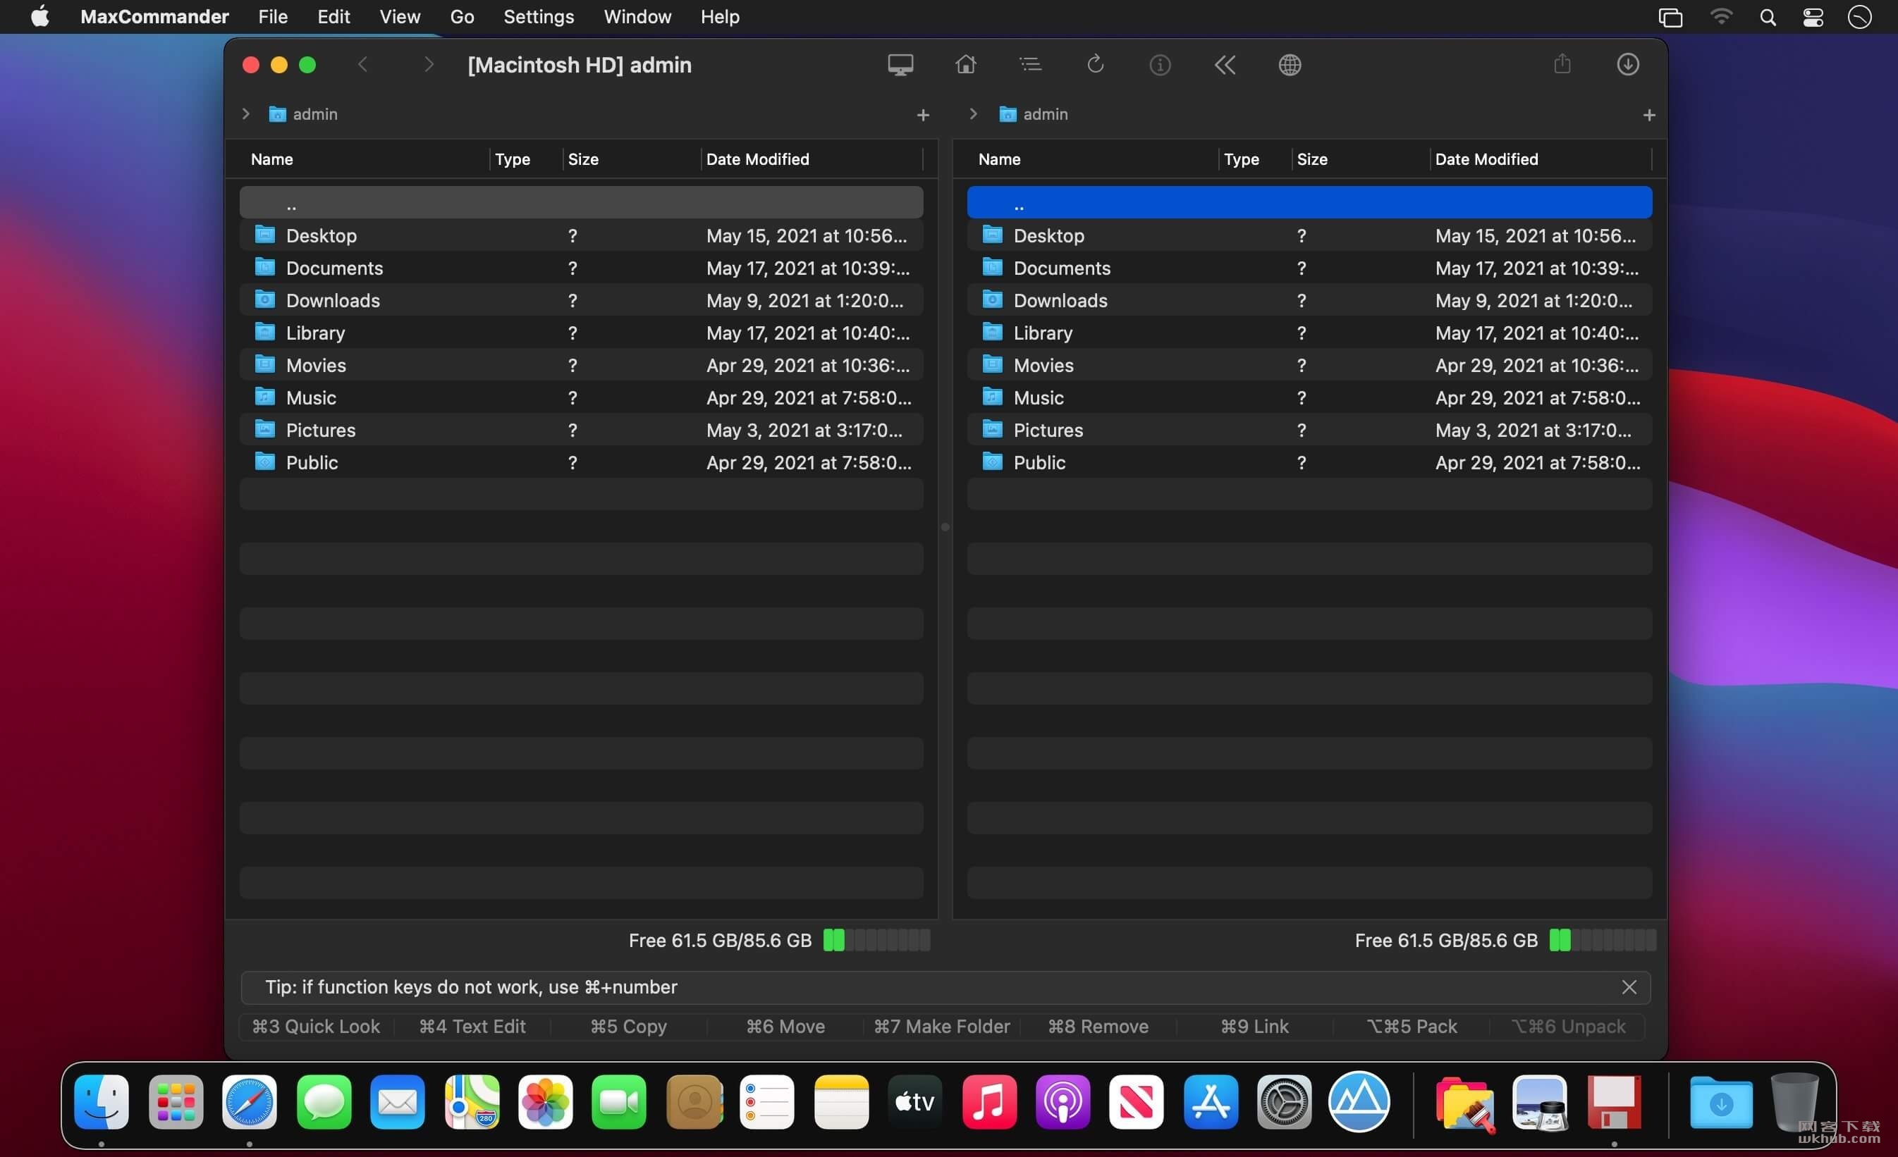Open the File menu
Viewport: 1898px width, 1157px height.
pyautogui.click(x=273, y=17)
